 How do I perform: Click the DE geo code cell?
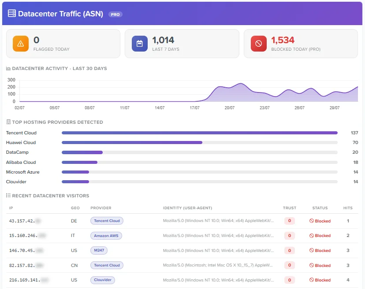[74, 221]
